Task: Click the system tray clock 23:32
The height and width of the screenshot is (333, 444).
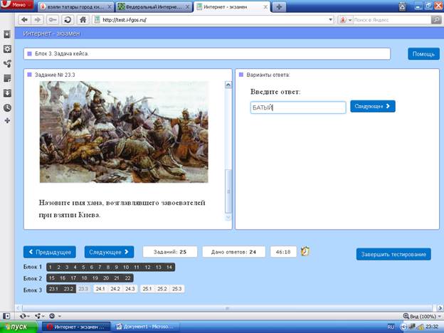Action: coord(433,327)
